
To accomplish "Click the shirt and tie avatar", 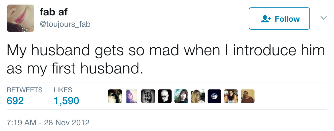I will coord(115,96).
